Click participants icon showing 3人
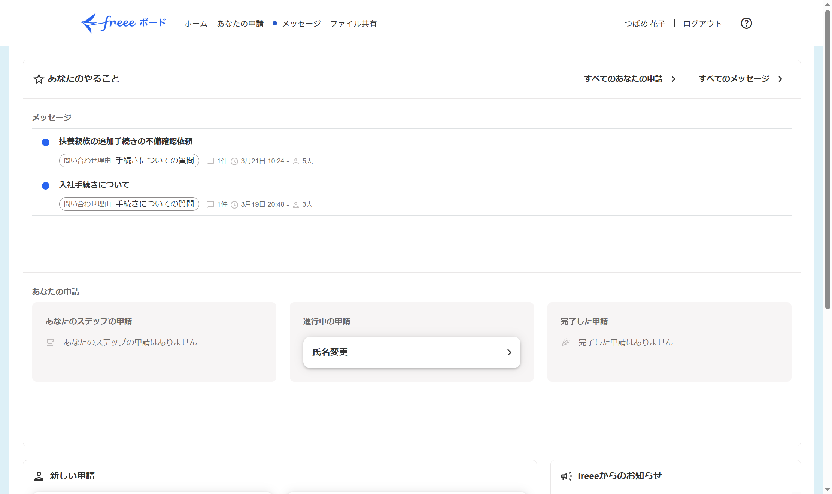This screenshot has width=832, height=494. [296, 204]
